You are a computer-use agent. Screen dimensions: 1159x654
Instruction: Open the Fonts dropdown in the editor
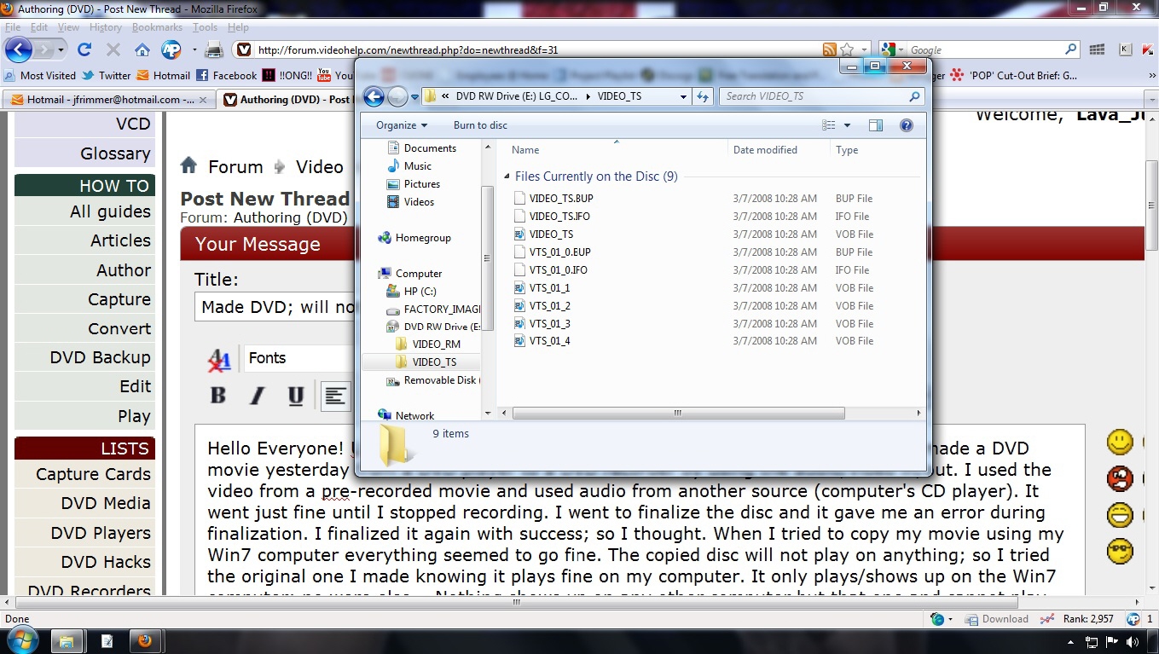click(x=300, y=358)
